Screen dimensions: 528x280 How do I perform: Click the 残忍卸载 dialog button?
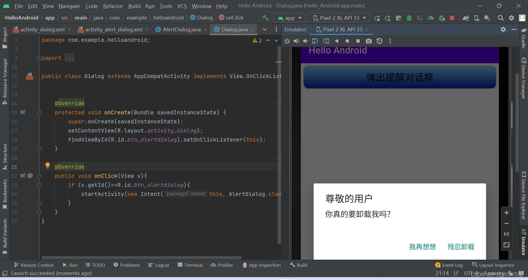[461, 247]
